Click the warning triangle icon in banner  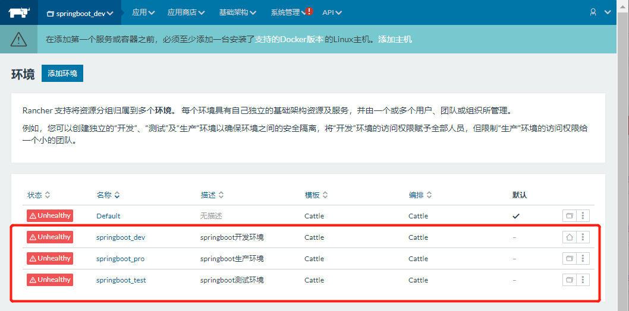click(18, 39)
